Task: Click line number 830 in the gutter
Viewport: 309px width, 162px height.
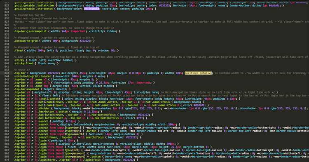Action: 7,31
